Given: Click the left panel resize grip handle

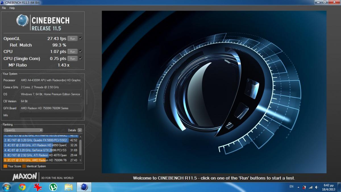Looking at the screenshot, I should (87, 97).
